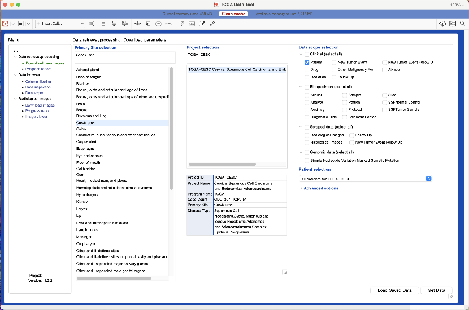The image size is (469, 310).
Task: Click the chain link icon in toolbar
Action: 212,24
